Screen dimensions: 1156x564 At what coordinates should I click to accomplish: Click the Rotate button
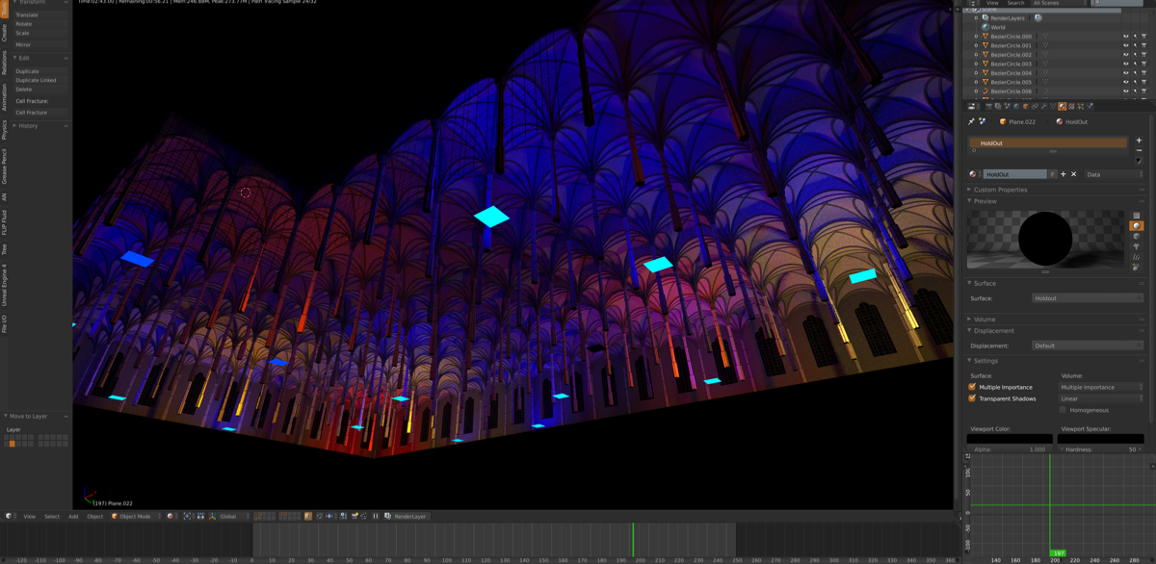click(x=39, y=24)
